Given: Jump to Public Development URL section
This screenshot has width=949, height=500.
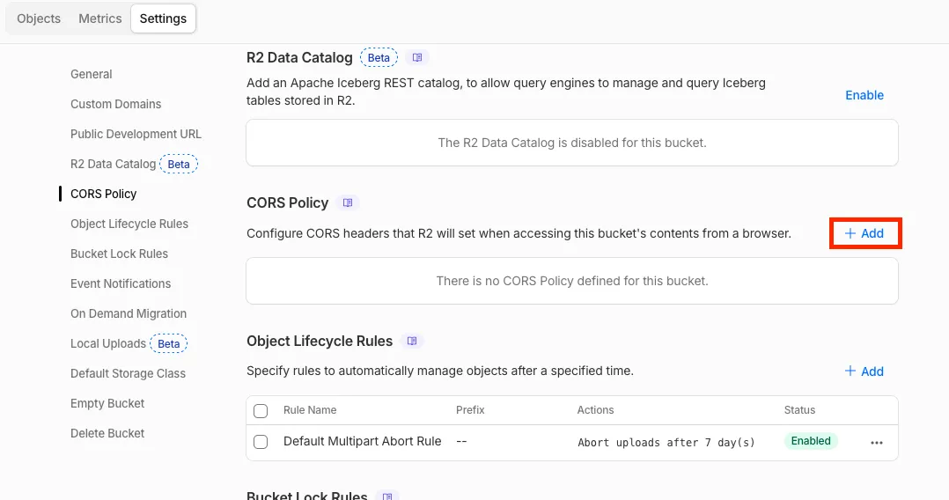Looking at the screenshot, I should click(x=136, y=134).
